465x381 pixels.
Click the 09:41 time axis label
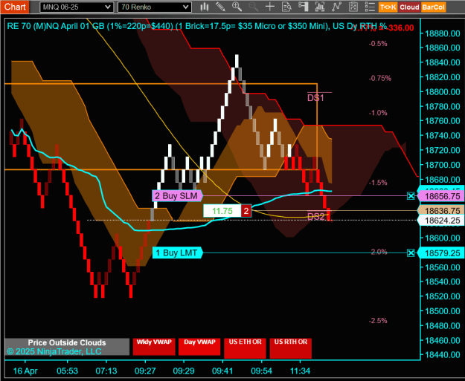point(222,371)
